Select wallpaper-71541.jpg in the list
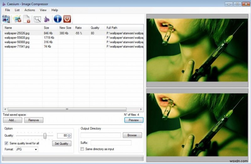The height and width of the screenshot is (164, 251). coord(17,47)
